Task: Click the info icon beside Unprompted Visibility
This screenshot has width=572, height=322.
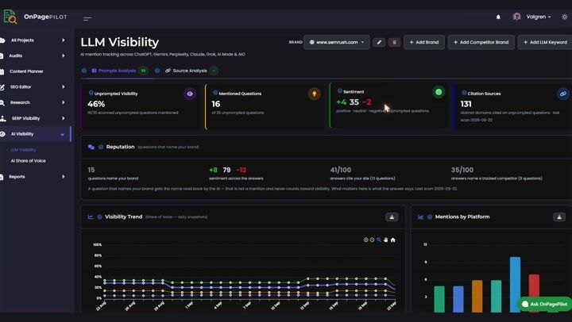Action: tap(91, 93)
